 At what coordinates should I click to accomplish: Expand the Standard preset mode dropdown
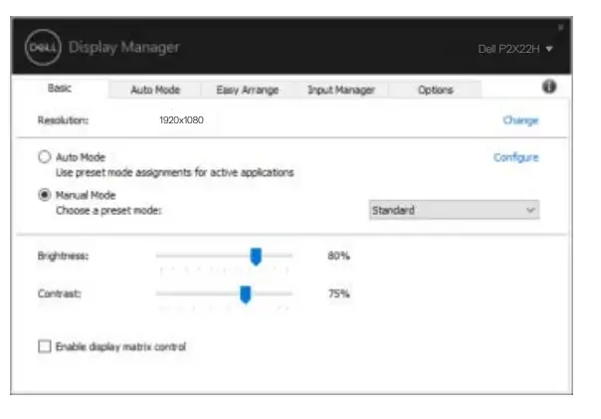[x=453, y=211]
